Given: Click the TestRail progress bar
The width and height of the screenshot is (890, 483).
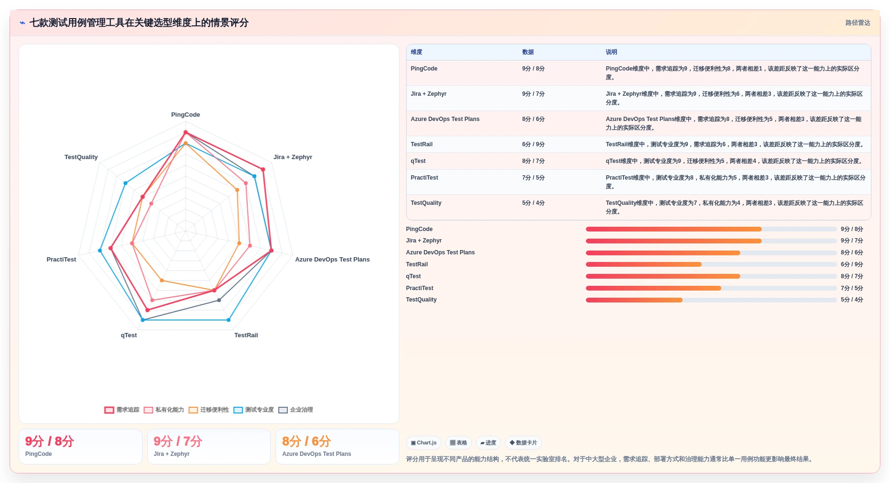Looking at the screenshot, I should tap(711, 264).
